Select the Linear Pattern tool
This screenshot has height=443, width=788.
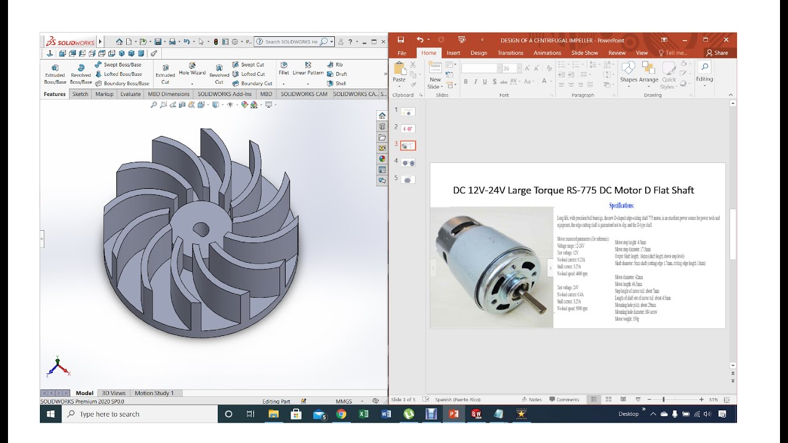pyautogui.click(x=308, y=68)
